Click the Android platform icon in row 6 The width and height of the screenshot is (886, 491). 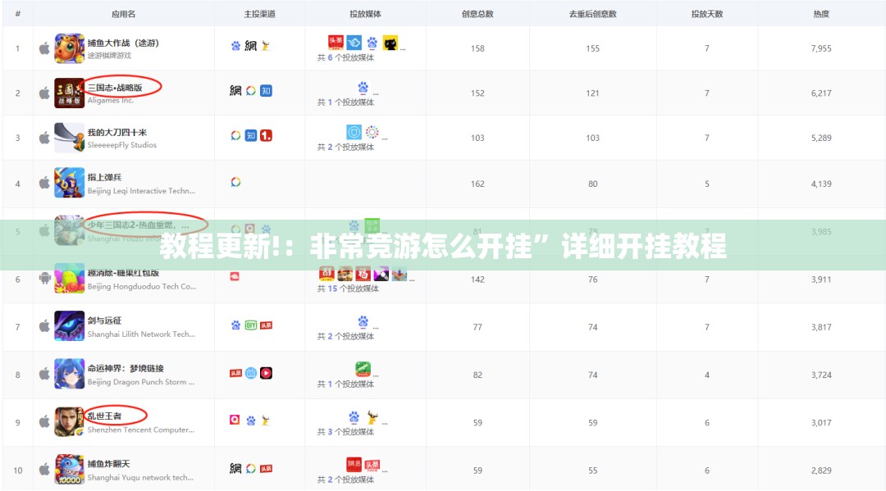(x=44, y=278)
